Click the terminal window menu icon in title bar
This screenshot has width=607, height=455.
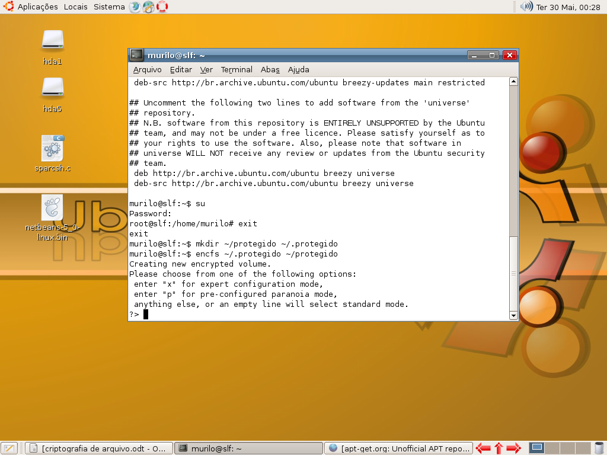pos(136,55)
